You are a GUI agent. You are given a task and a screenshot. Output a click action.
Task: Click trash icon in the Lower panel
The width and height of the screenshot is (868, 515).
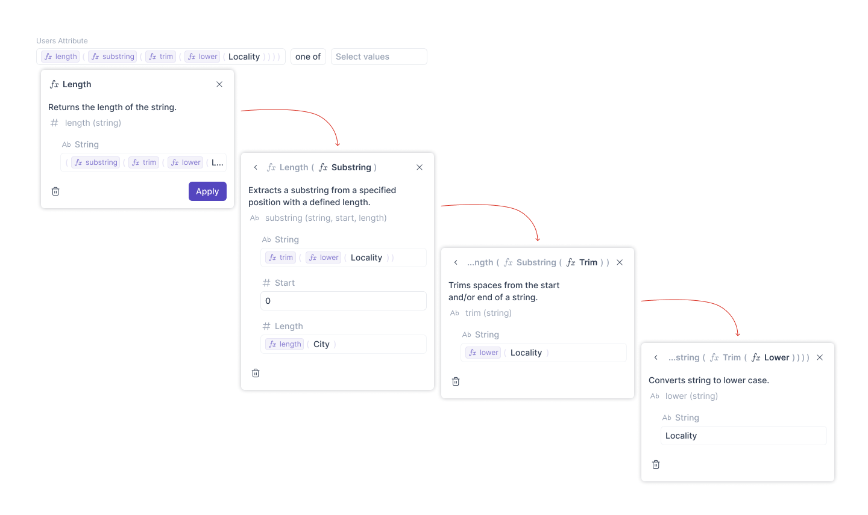656,464
